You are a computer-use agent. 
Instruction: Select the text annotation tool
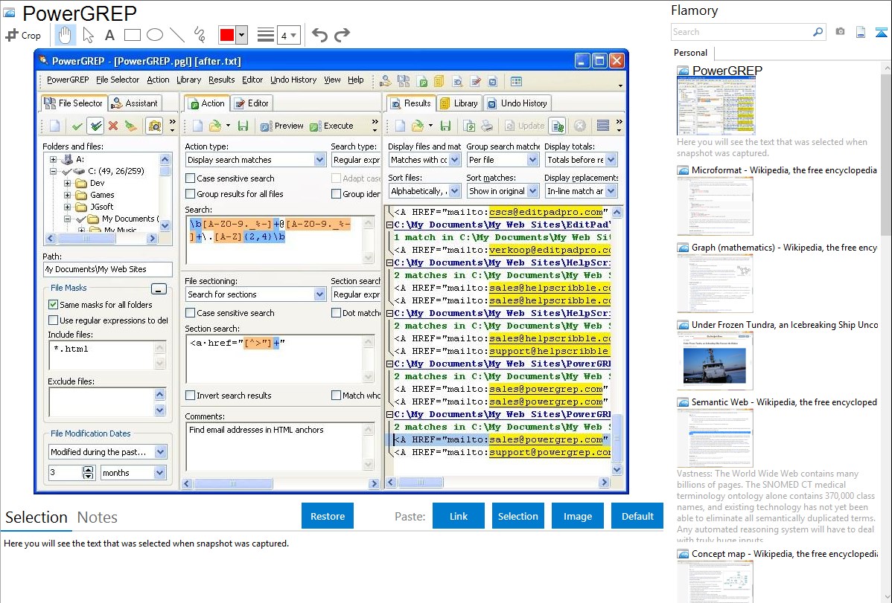pos(109,35)
